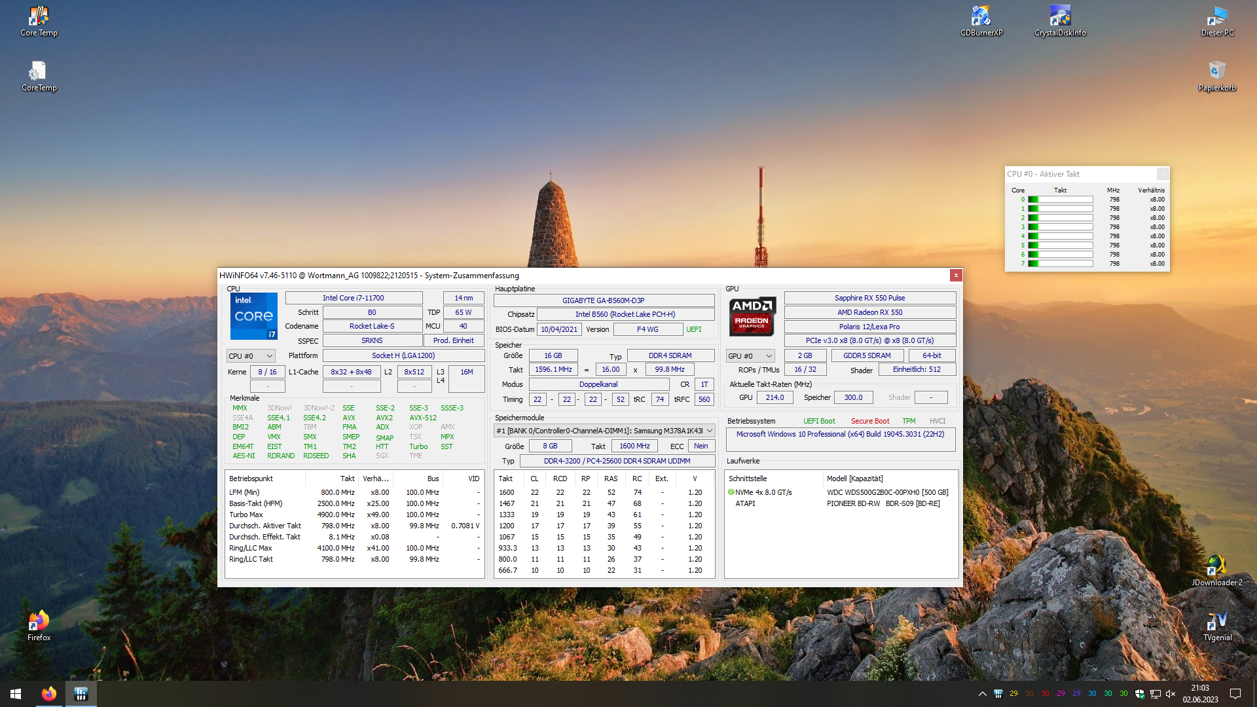1257x707 pixels.
Task: Open the memory module BANK 0 dropdown
Action: (604, 431)
